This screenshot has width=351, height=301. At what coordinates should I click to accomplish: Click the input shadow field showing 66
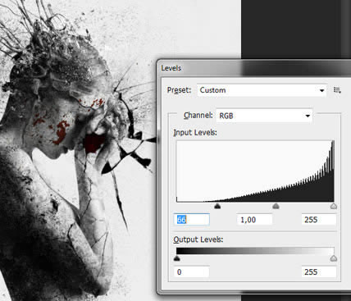pos(191,220)
